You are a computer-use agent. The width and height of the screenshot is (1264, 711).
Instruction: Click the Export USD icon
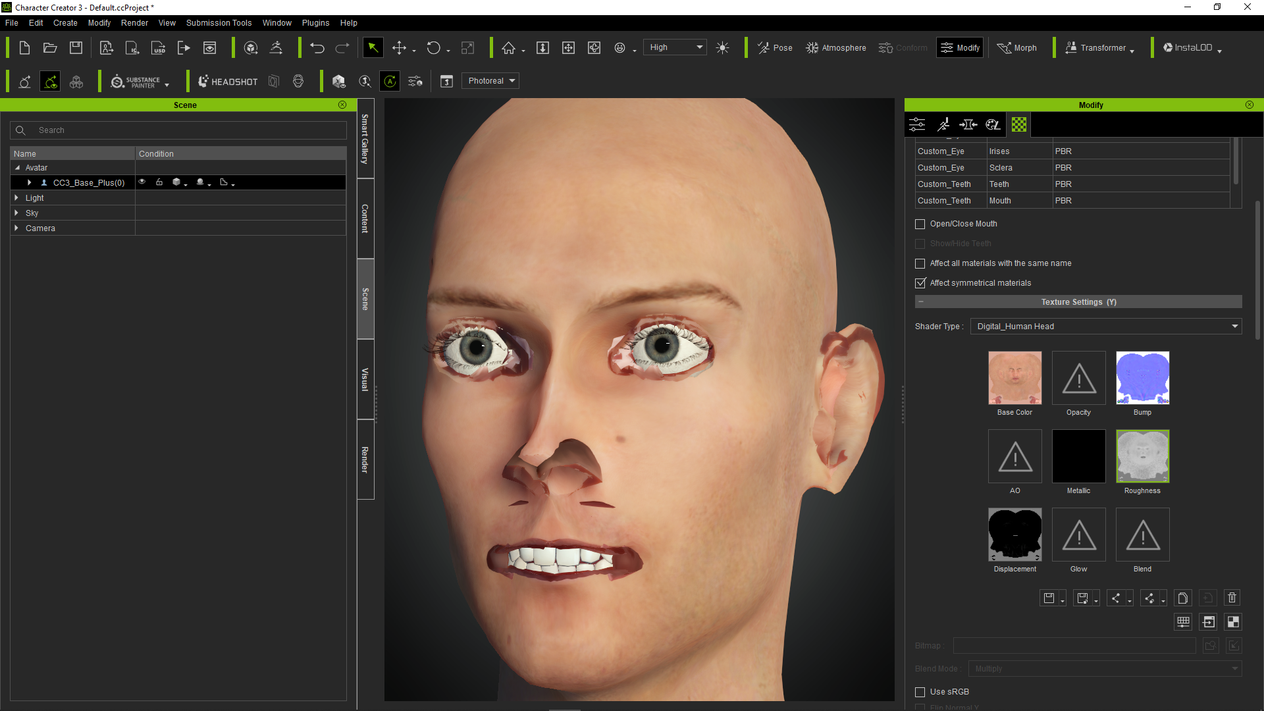159,47
